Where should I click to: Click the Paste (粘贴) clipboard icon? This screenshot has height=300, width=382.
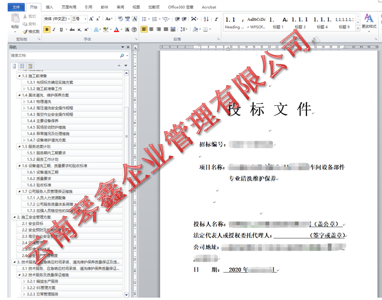click(15, 18)
